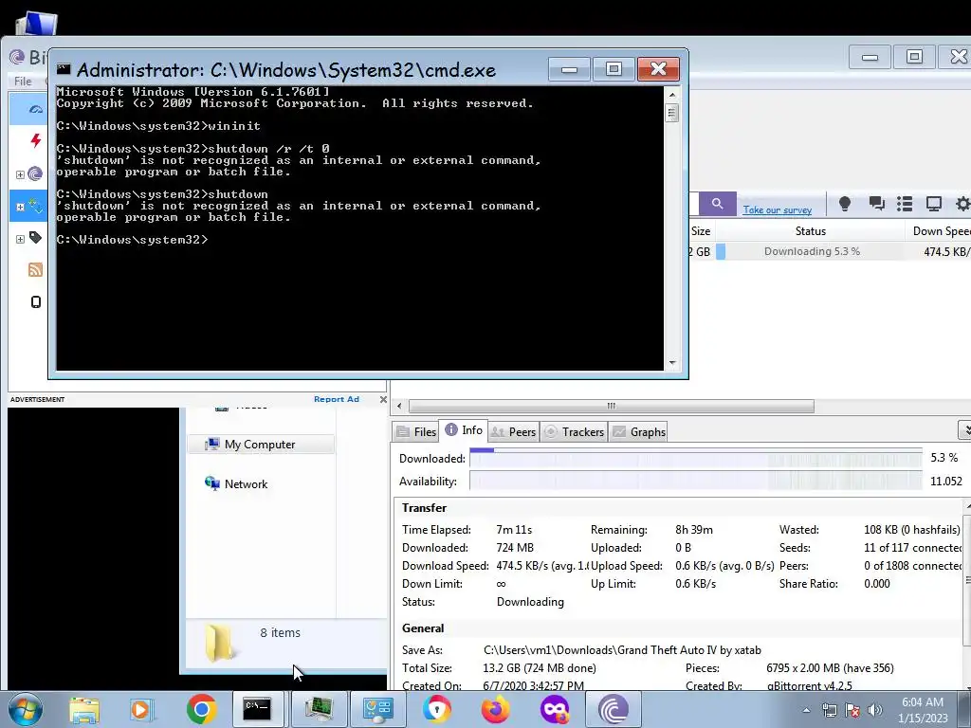Click the Report Ad link

pyautogui.click(x=337, y=399)
